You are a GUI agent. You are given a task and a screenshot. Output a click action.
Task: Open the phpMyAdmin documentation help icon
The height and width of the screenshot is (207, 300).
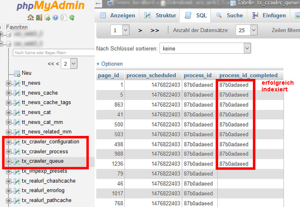point(55,18)
